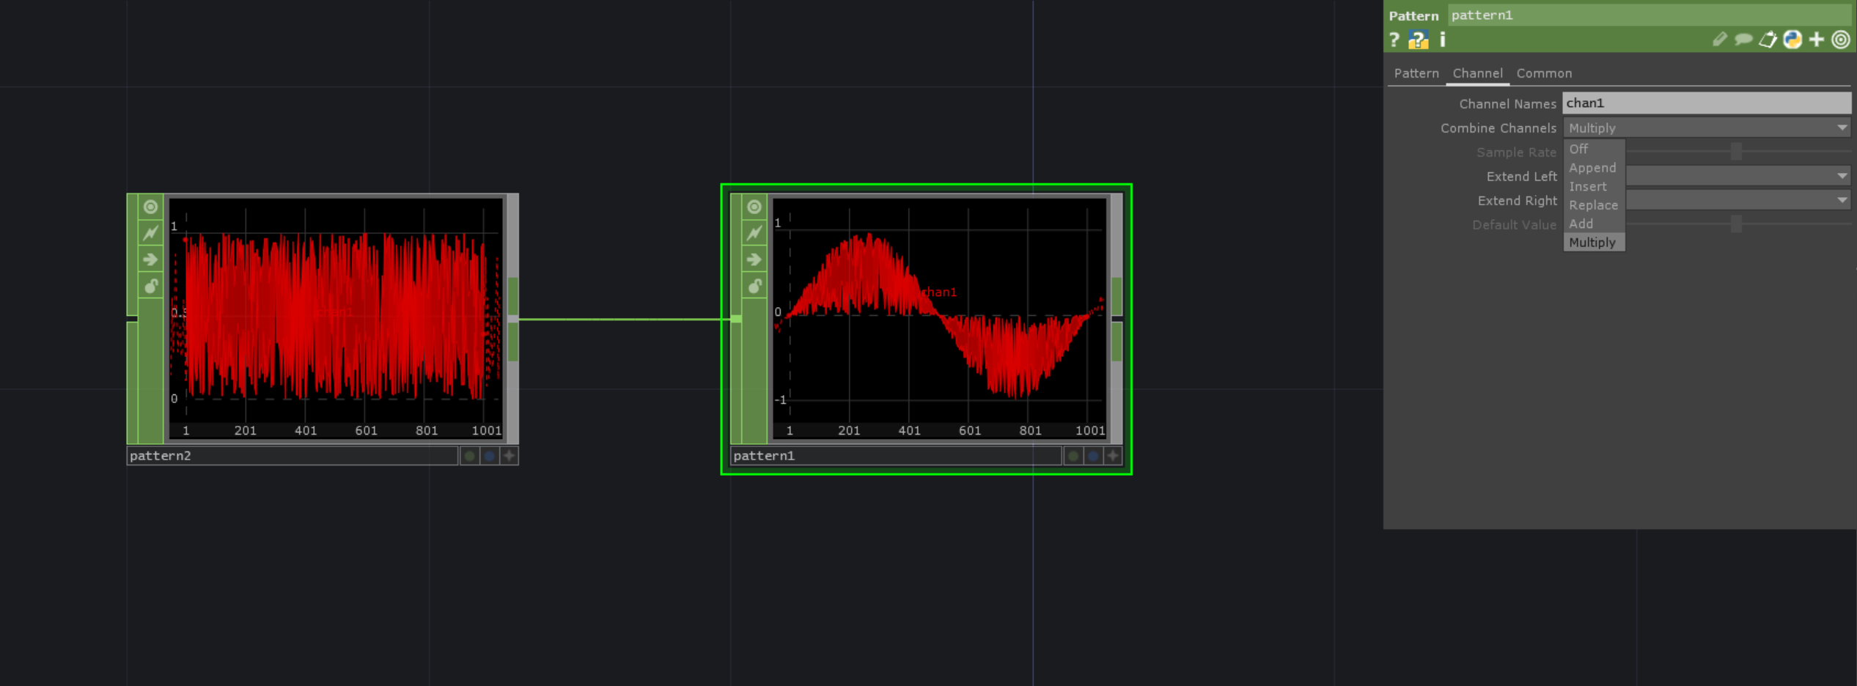
Task: Toggle the cooking lightning flag on pattern1
Action: pyautogui.click(x=754, y=233)
